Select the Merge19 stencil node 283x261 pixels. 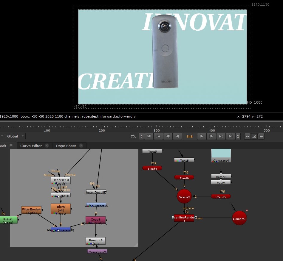(x=61, y=229)
